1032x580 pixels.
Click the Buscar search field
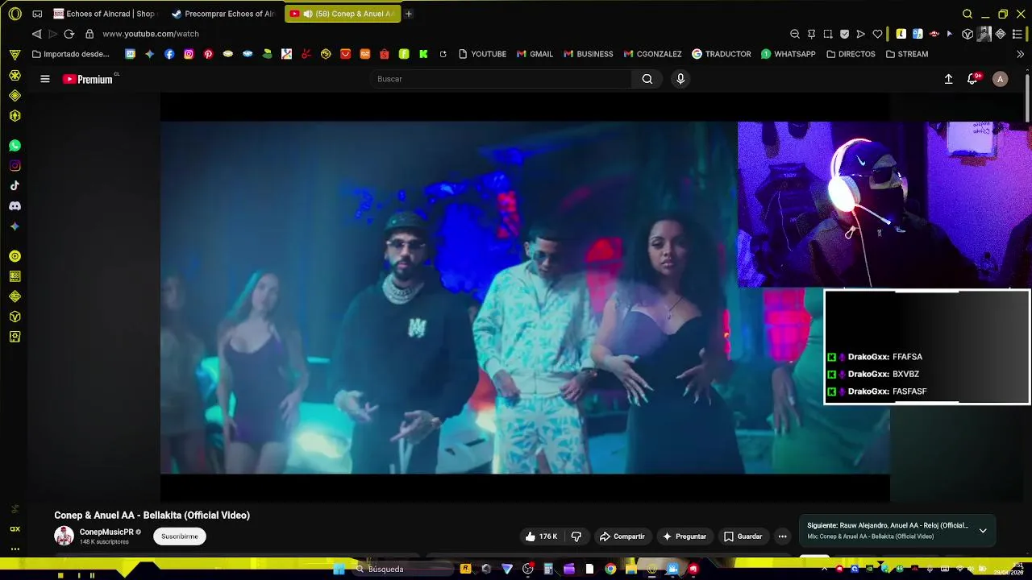coord(501,79)
